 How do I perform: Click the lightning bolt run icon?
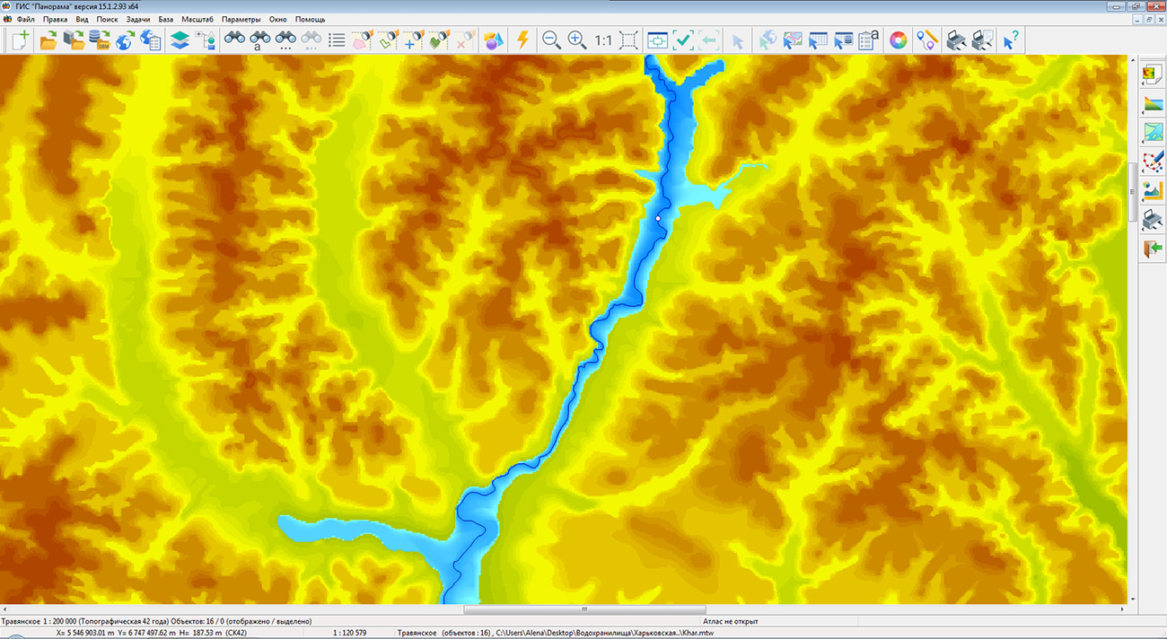click(x=523, y=40)
